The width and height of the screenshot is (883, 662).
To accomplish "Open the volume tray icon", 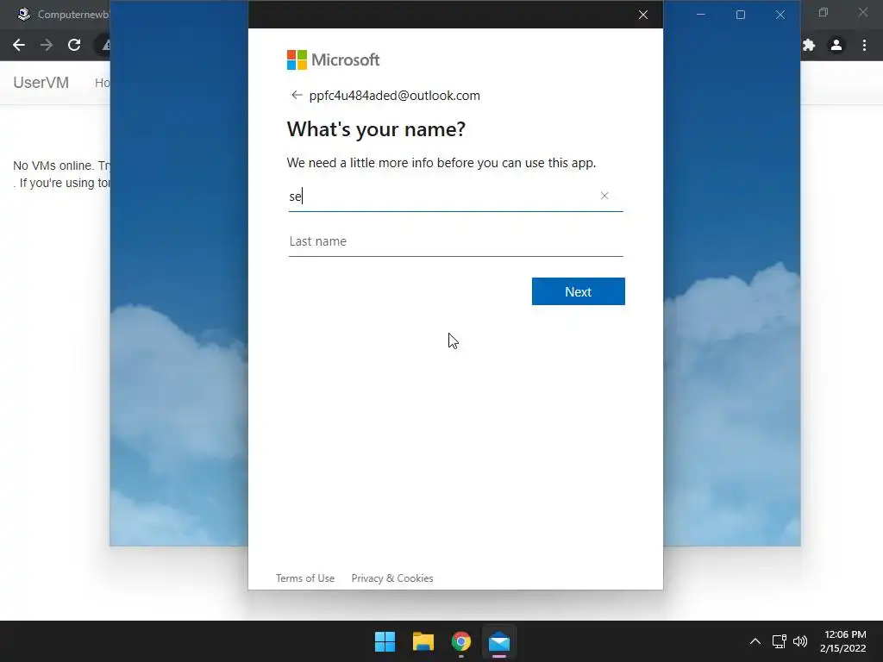I will click(799, 641).
